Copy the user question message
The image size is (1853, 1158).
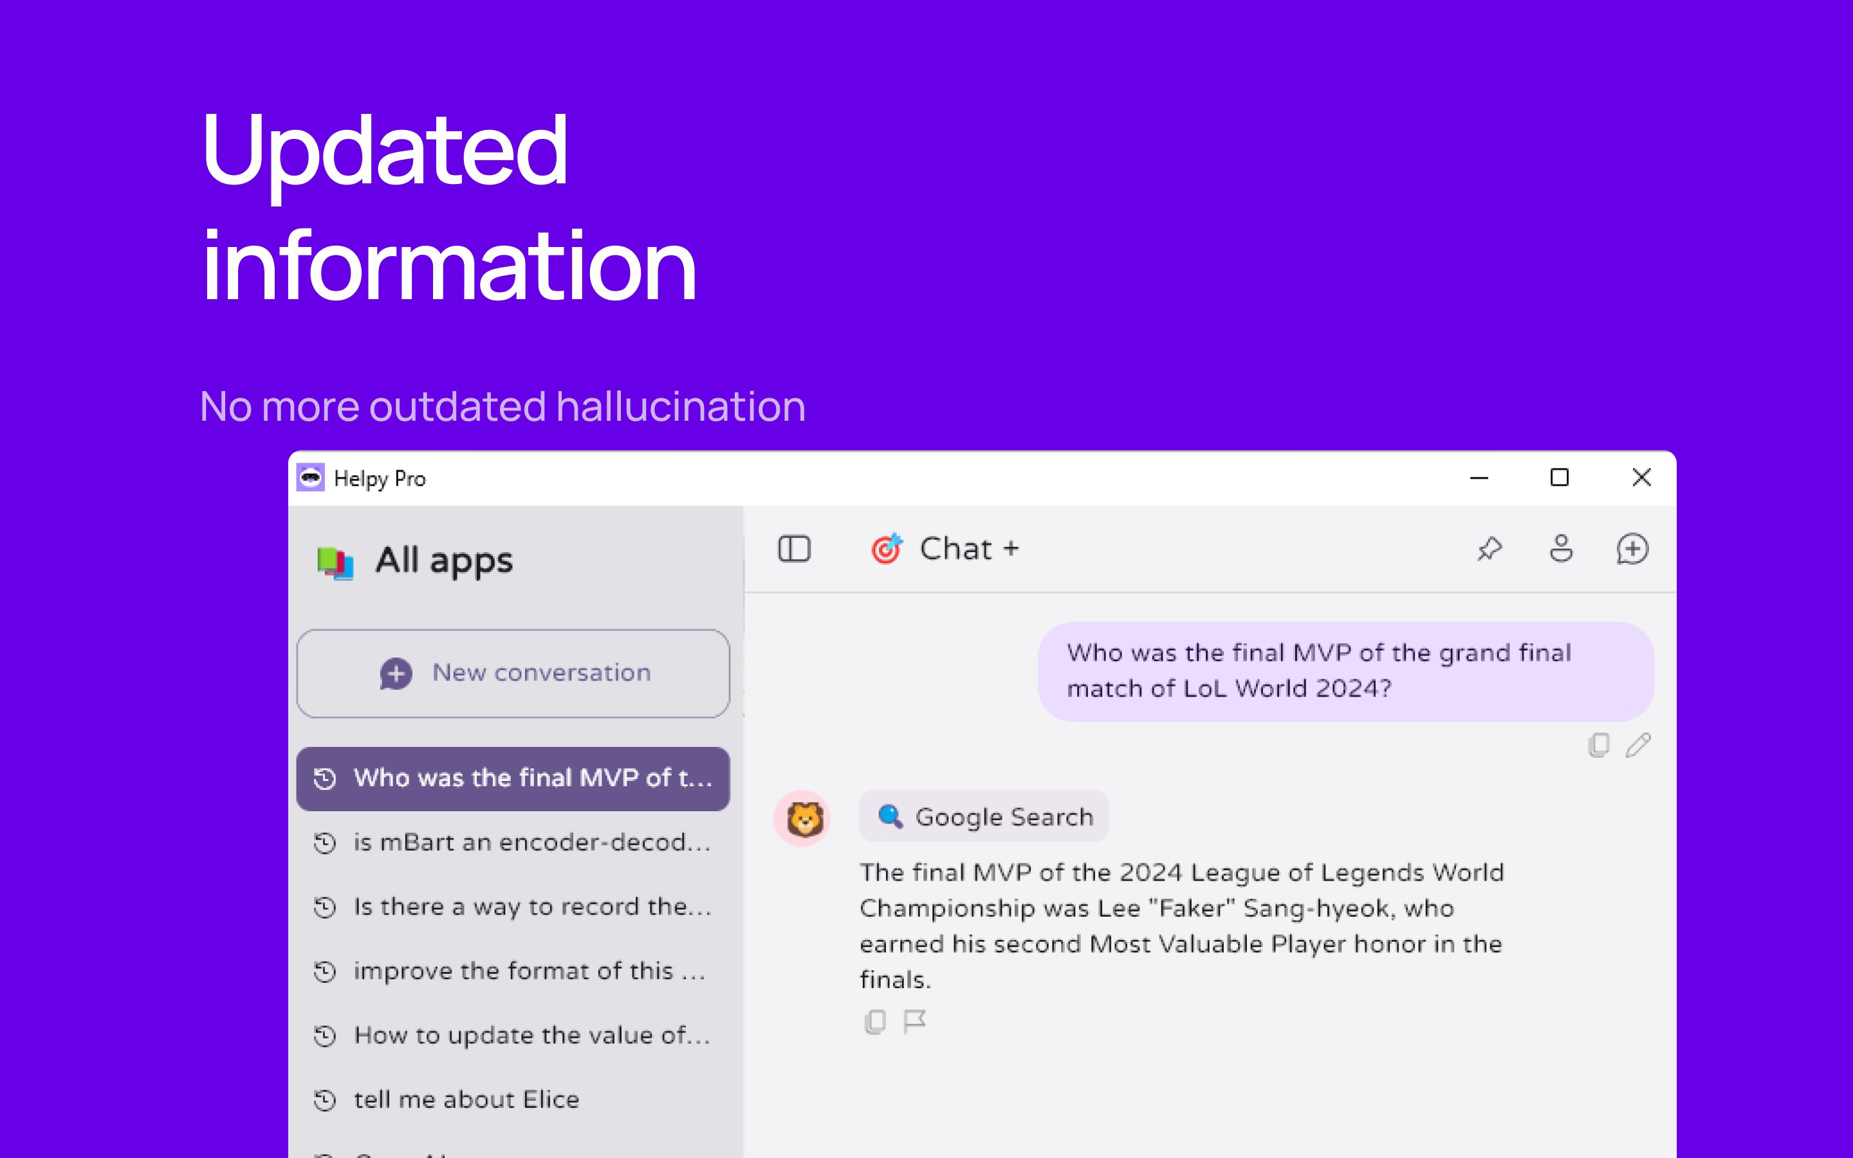coord(1598,745)
